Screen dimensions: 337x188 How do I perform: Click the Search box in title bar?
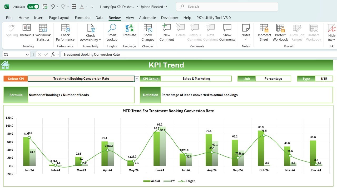[x=227, y=7]
